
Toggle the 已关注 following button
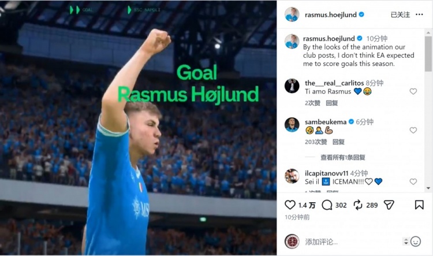tap(400, 14)
